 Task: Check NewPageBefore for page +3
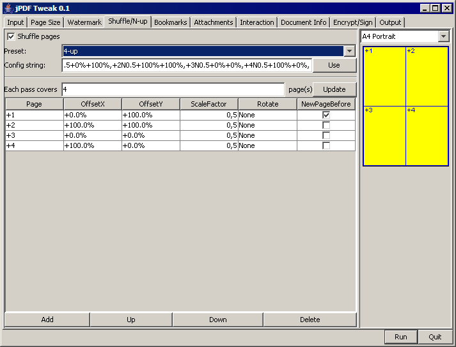326,135
